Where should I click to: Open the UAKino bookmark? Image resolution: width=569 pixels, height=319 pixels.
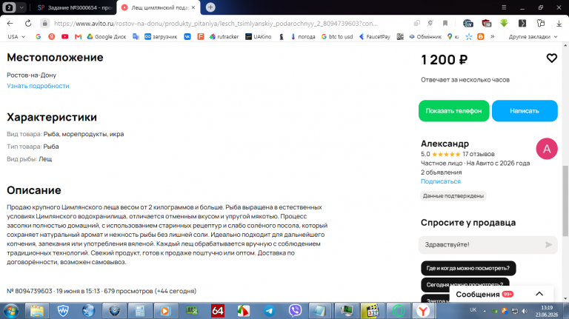click(259, 36)
